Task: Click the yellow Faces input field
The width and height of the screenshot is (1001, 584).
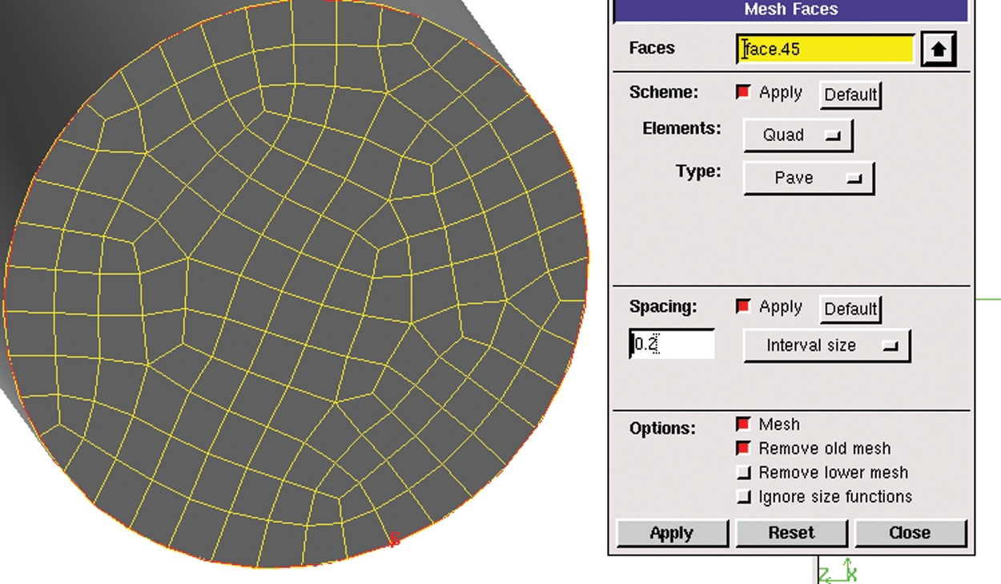Action: 826,50
